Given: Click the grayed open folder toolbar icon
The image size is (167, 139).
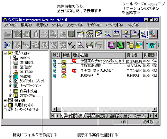Looking at the screenshot, I should pyautogui.click(x=8, y=34).
